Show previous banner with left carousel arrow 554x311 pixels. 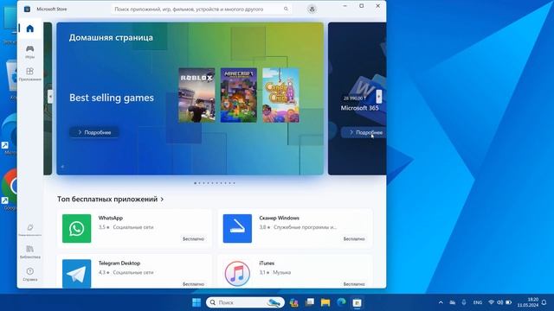(50, 96)
